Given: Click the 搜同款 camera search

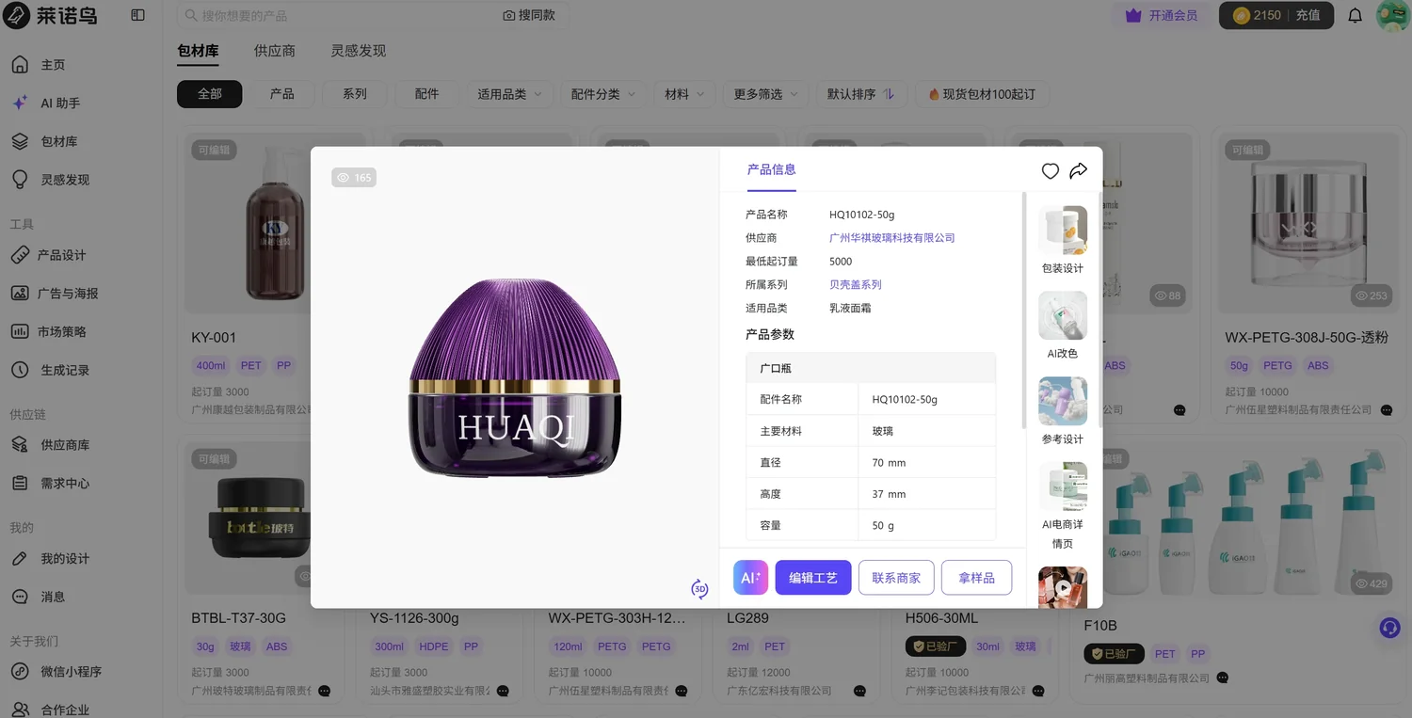Looking at the screenshot, I should click(529, 15).
